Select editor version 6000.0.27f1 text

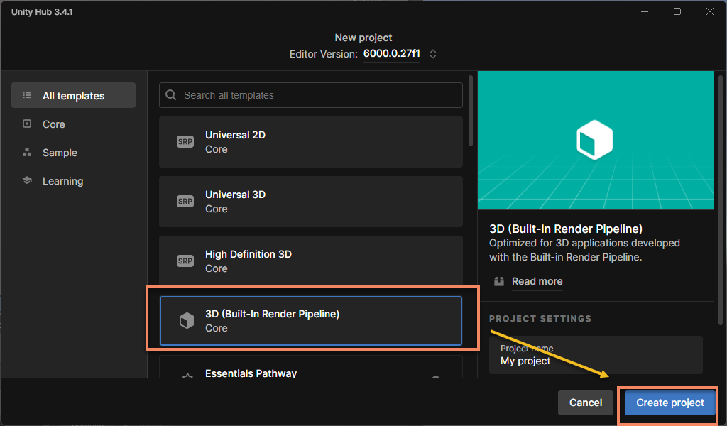pyautogui.click(x=391, y=54)
